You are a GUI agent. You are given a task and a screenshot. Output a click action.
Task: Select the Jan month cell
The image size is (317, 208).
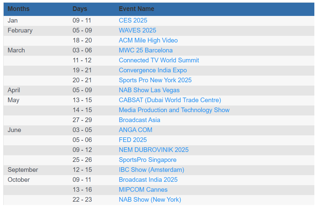click(13, 21)
